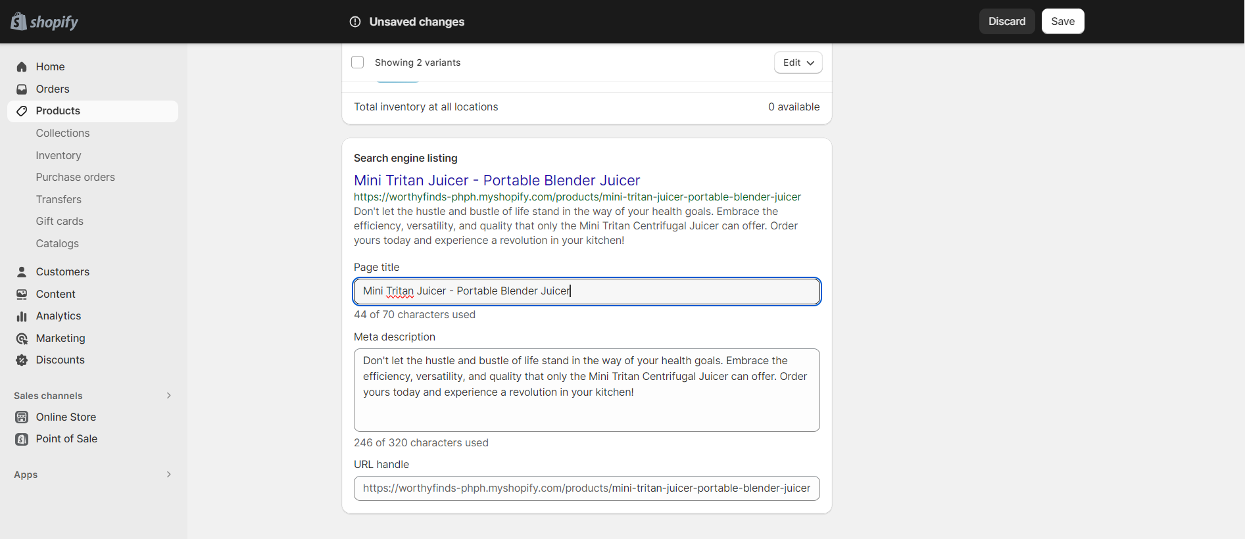The height and width of the screenshot is (539, 1245).
Task: Click the search preview description snippet
Action: coord(575,226)
